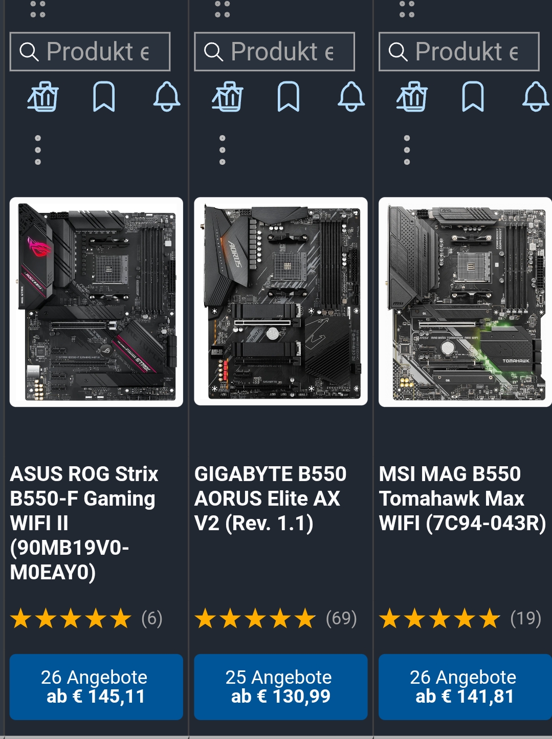Viewport: 552px width, 739px height.
Task: Set price alert bell for ASUS board
Action: point(167,96)
